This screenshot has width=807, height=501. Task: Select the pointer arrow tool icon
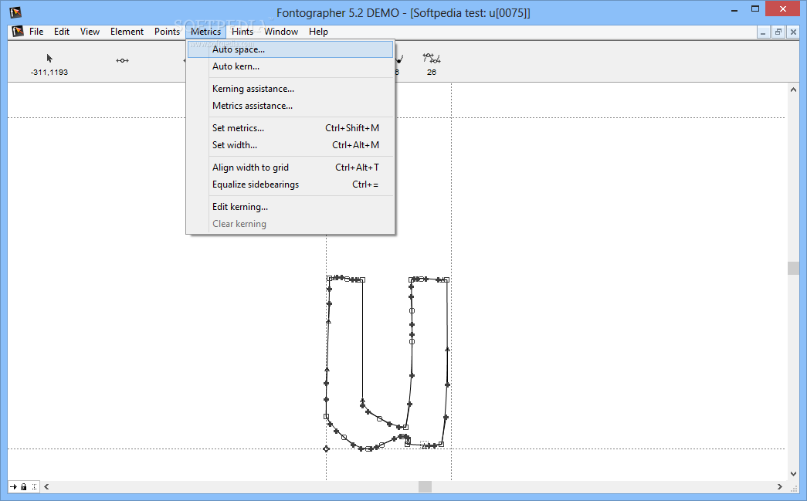[49, 58]
